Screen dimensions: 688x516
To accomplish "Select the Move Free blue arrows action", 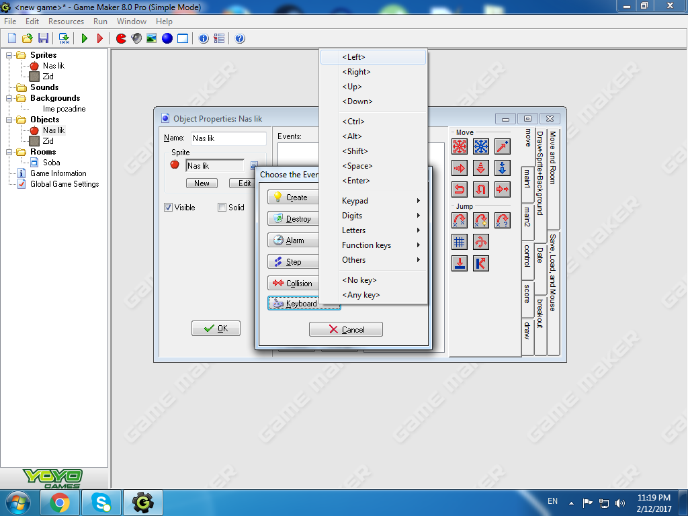I will pos(481,146).
